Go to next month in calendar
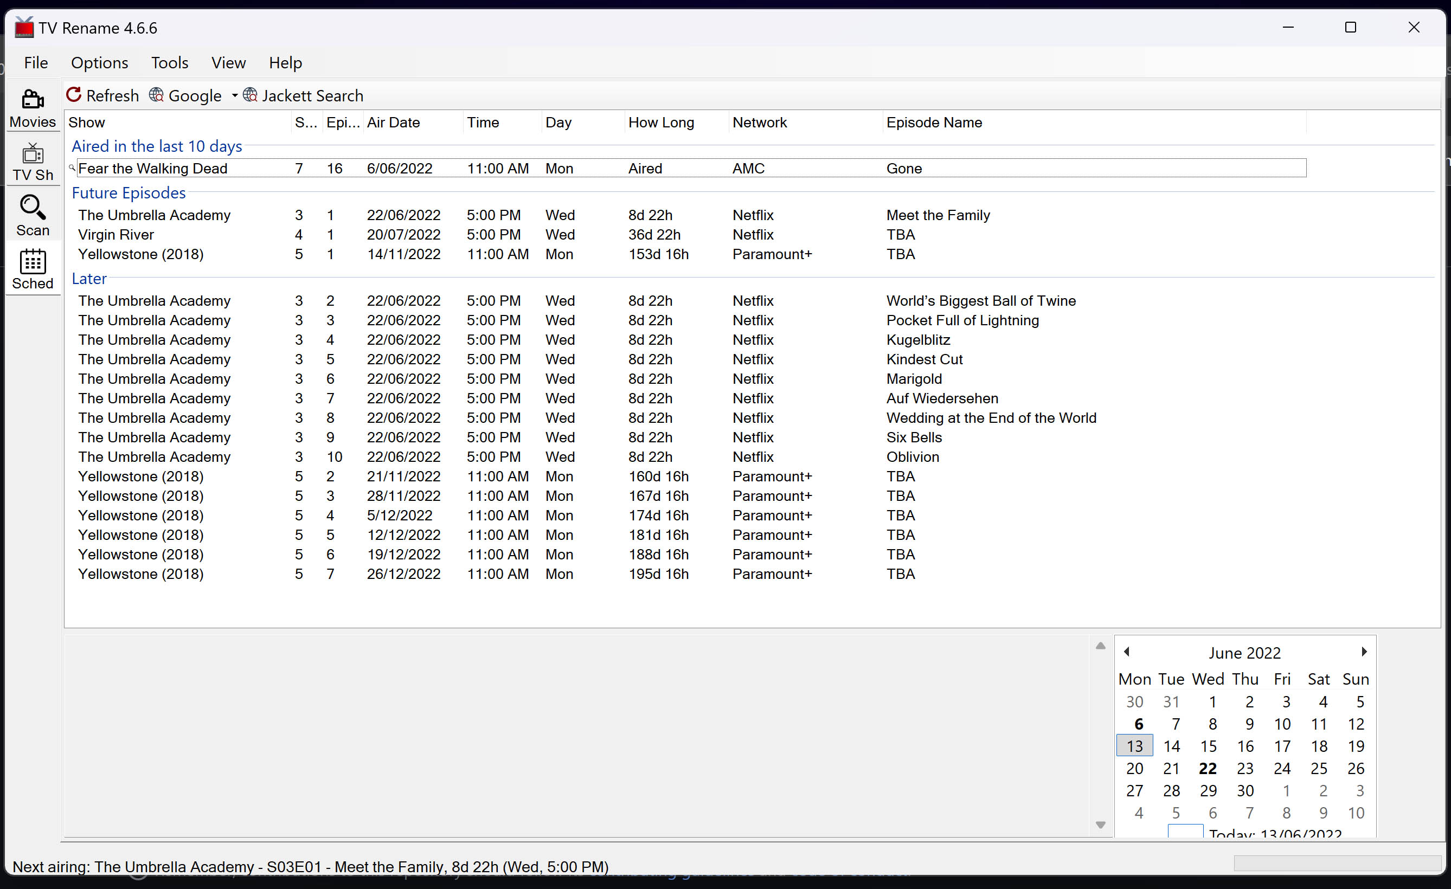 coord(1364,651)
